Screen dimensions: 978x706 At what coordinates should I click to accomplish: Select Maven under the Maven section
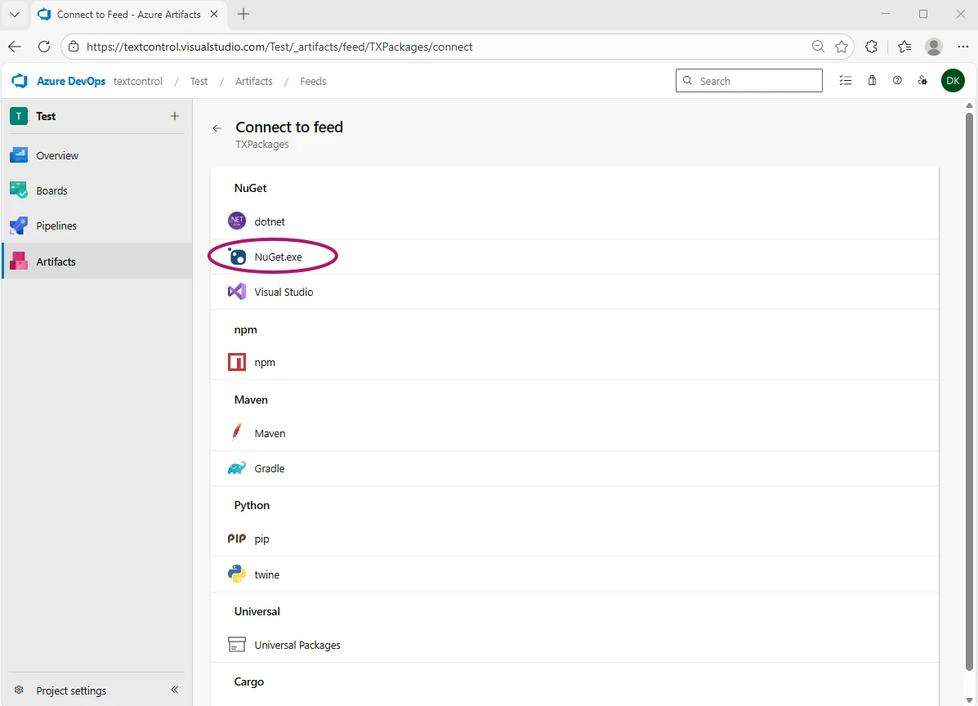[270, 433]
